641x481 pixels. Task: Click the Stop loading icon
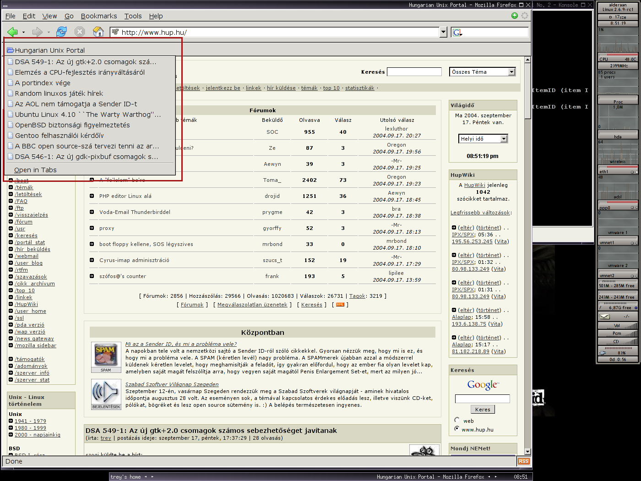pyautogui.click(x=80, y=32)
